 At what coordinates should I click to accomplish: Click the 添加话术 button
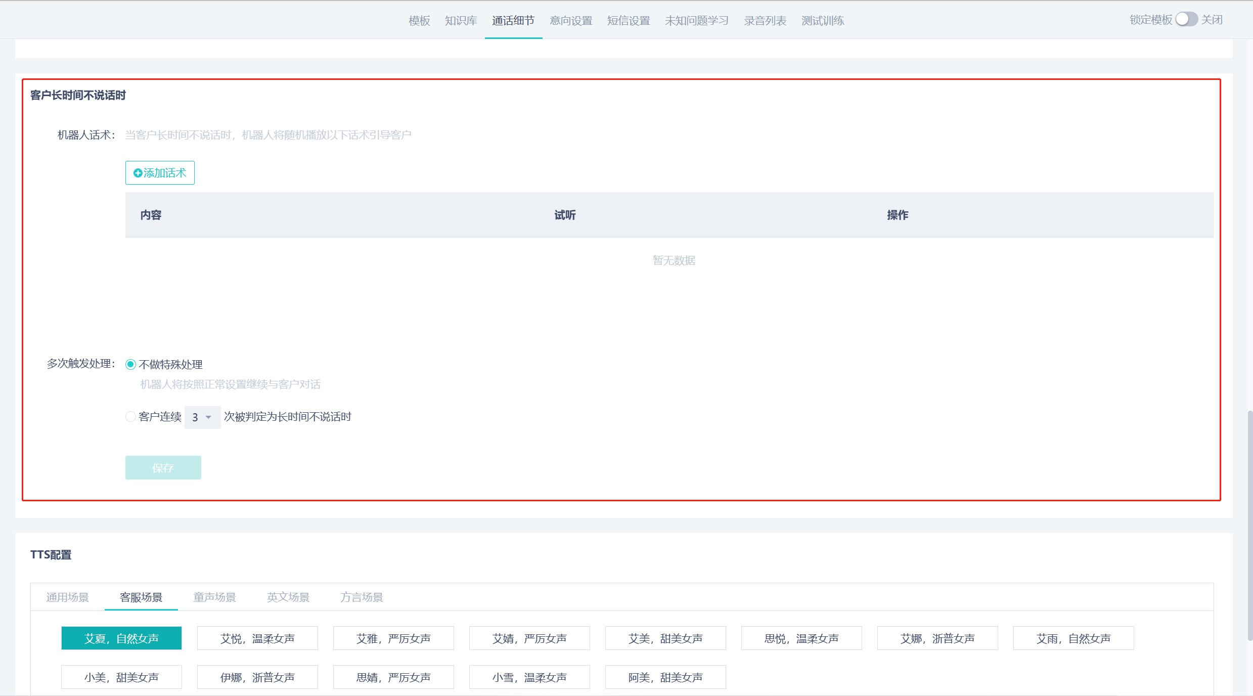tap(160, 173)
